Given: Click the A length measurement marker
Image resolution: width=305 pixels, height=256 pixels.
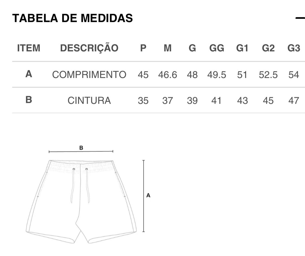Looking at the screenshot, I should tap(148, 195).
